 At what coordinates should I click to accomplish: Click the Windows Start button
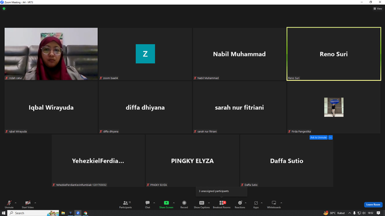coord(4,213)
